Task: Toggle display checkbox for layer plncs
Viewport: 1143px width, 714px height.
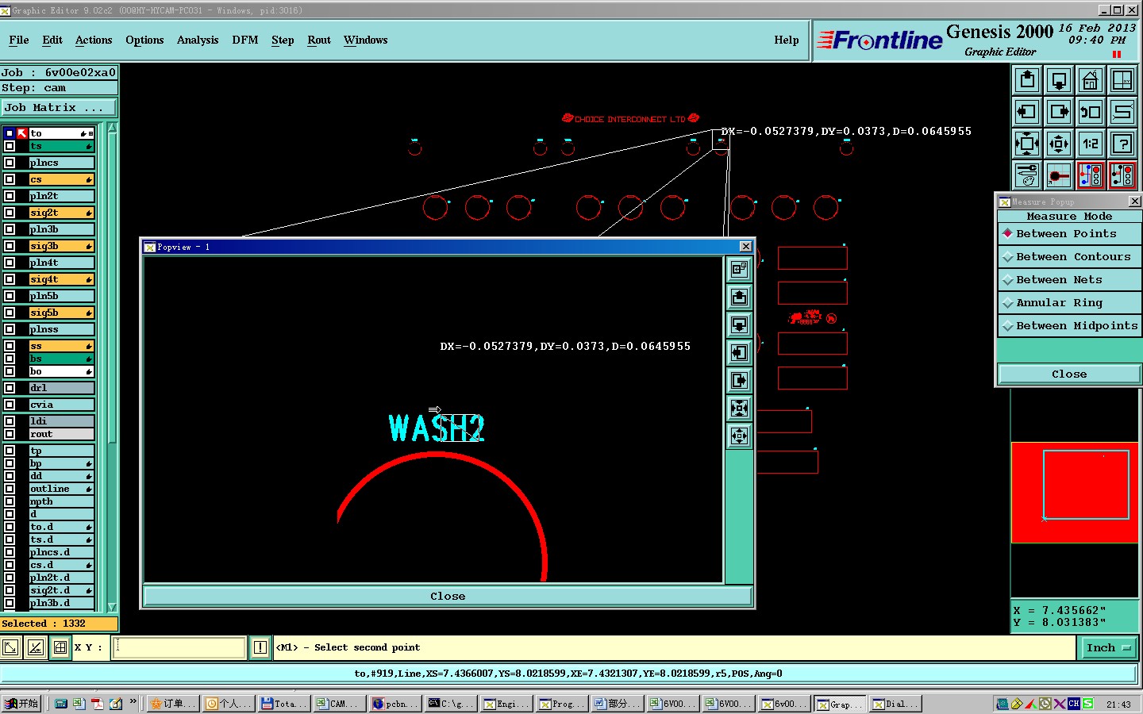Action: (10, 163)
